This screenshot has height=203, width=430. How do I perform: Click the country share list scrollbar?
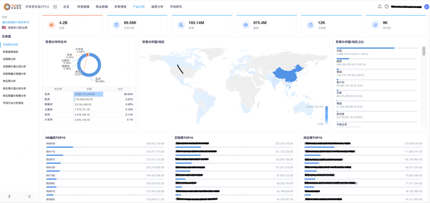point(424,51)
